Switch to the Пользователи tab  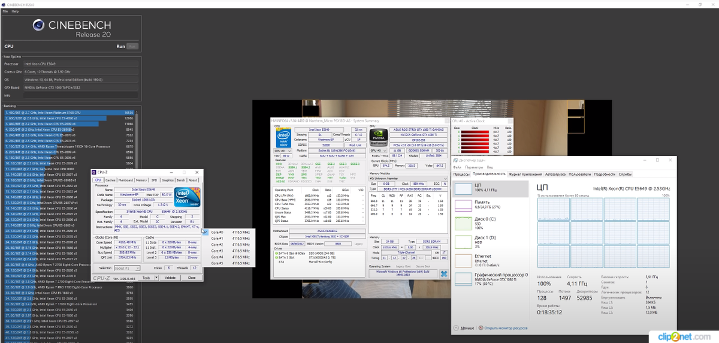pyautogui.click(x=579, y=174)
